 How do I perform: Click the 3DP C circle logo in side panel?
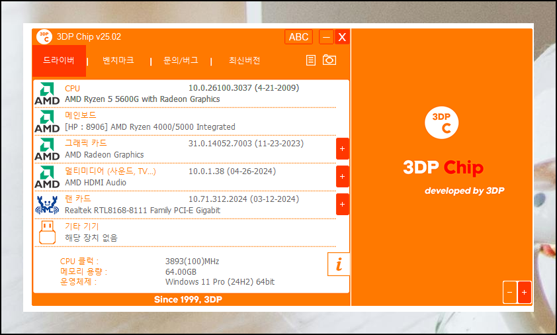[441, 122]
